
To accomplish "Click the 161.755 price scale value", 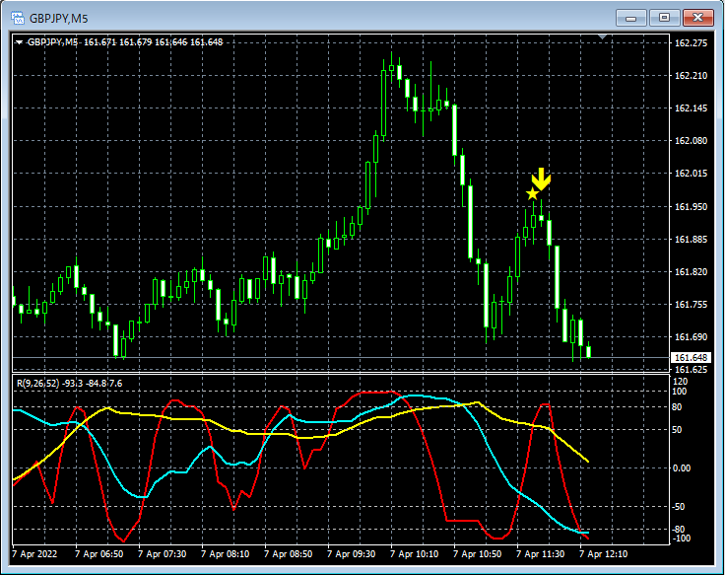I will tap(691, 304).
